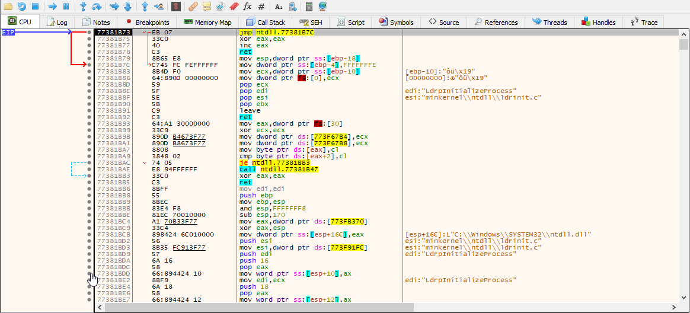Click the horizontal scrollbar right arrow
The image size is (690, 313).
pyautogui.click(x=674, y=307)
